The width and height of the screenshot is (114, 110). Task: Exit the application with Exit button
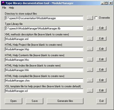[x=101, y=101]
